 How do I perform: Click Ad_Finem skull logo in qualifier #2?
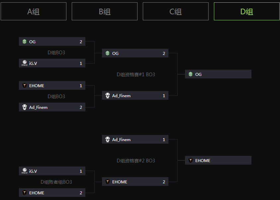tap(108, 139)
